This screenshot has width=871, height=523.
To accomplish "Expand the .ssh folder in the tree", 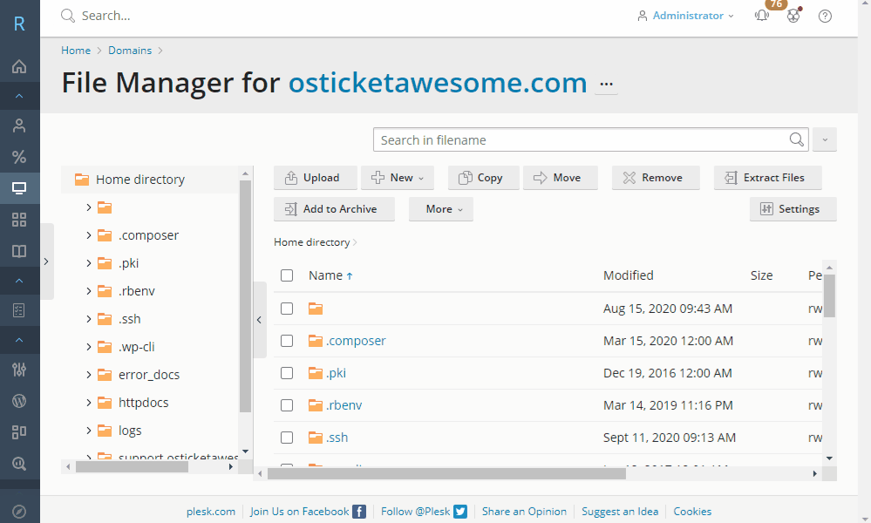I will pyautogui.click(x=89, y=319).
